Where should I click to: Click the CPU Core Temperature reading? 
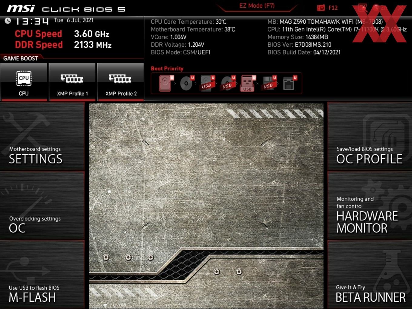pyautogui.click(x=188, y=22)
